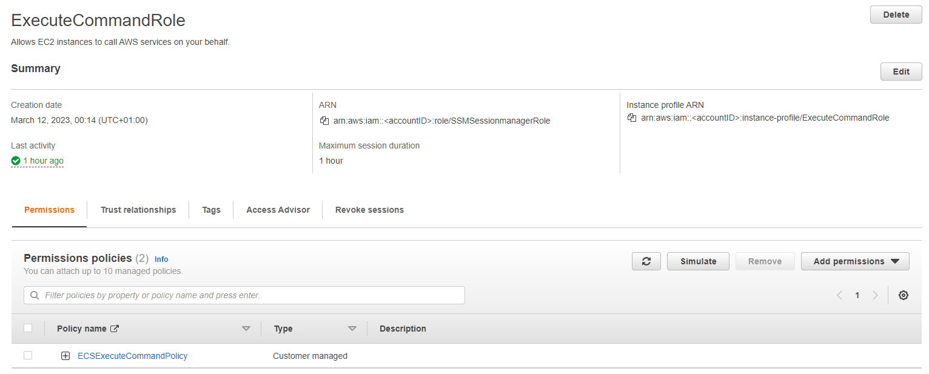Copy the role ARN
Screen dimensions: 929x374
pyautogui.click(x=324, y=120)
